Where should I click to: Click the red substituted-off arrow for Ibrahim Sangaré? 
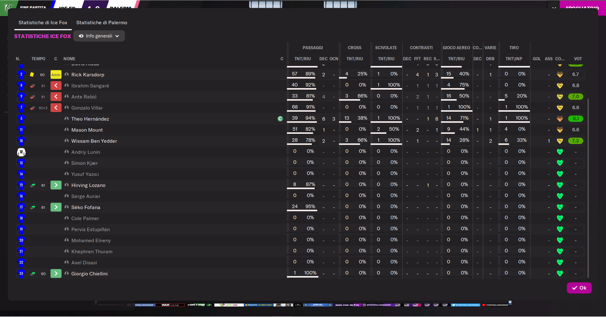click(56, 86)
